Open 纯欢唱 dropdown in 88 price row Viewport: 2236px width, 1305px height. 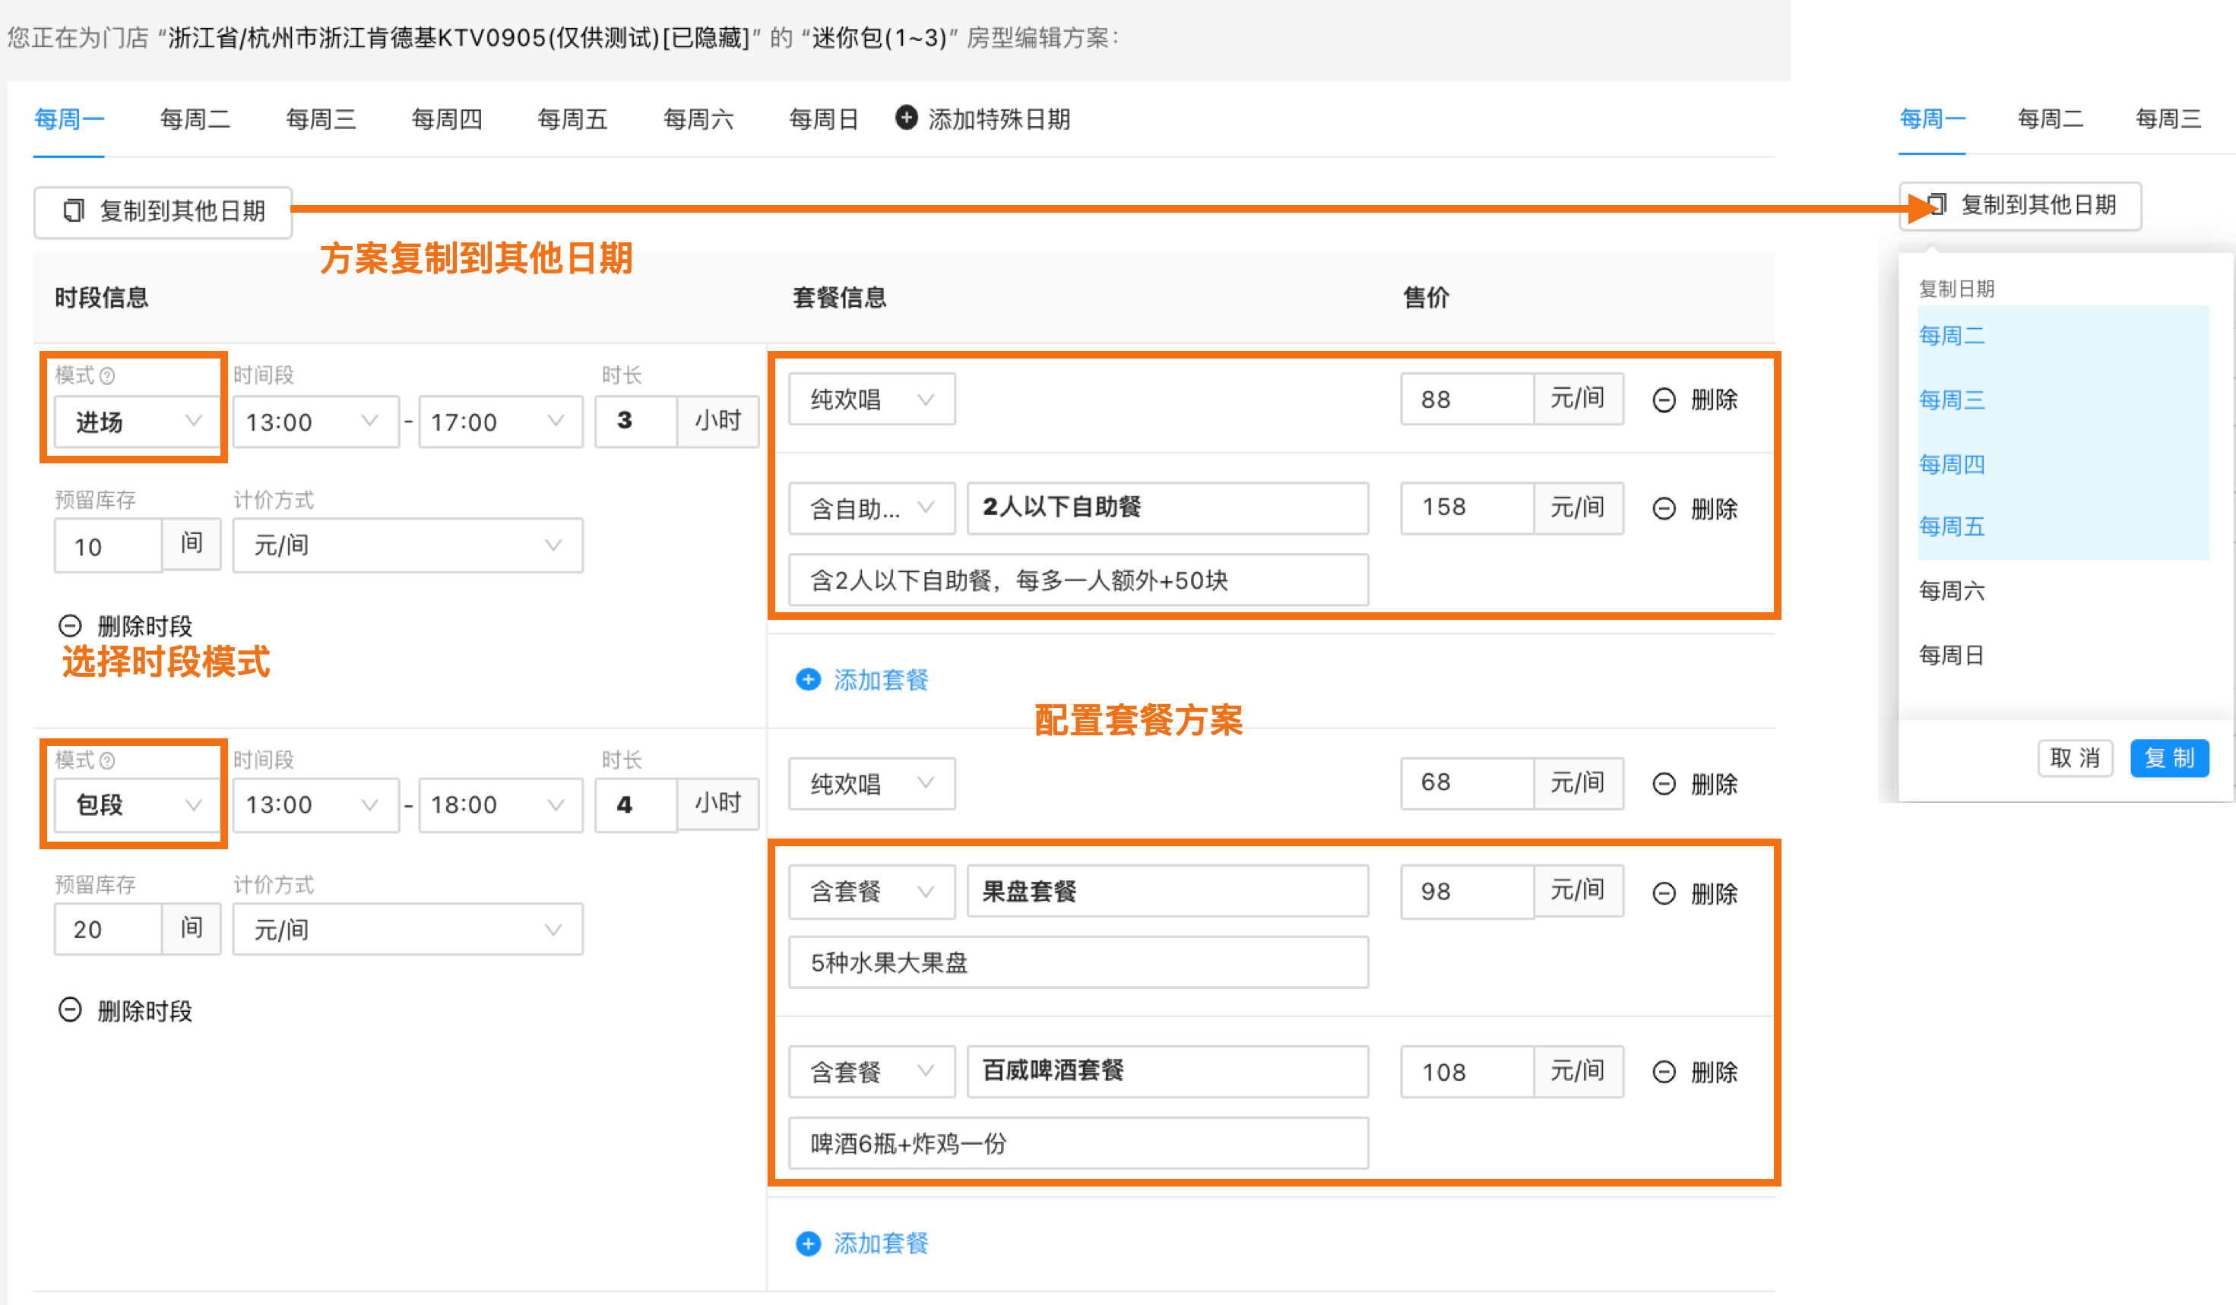point(873,399)
